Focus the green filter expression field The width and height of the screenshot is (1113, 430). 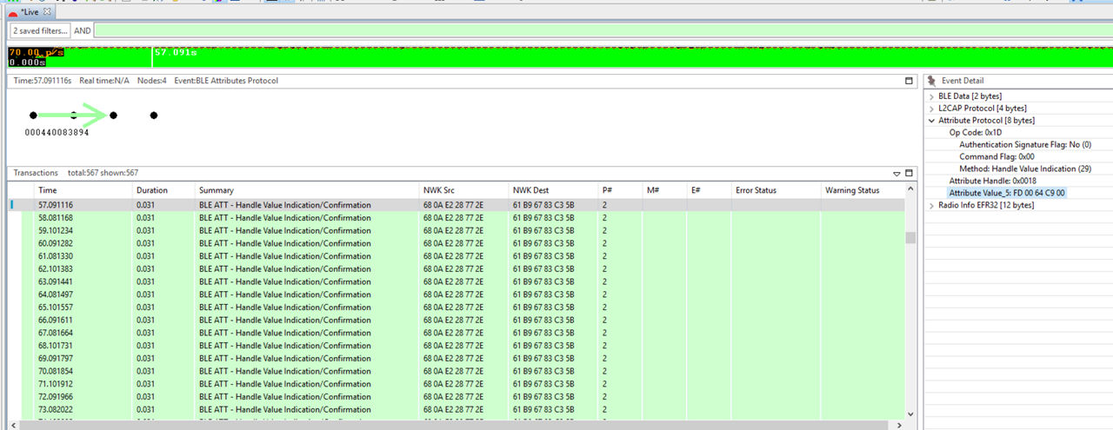tap(603, 30)
